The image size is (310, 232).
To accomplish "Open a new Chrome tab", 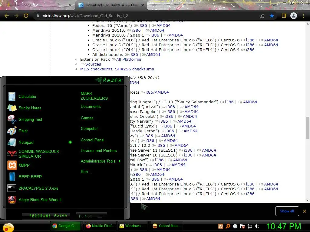I will (x=154, y=5).
